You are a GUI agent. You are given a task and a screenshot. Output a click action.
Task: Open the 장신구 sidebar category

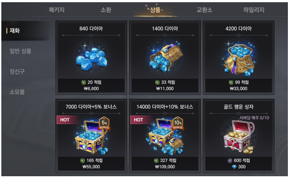point(17,71)
